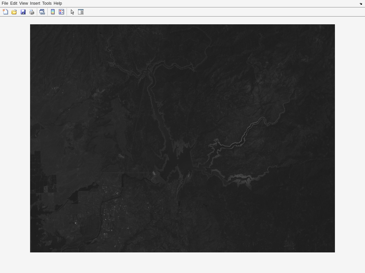Image resolution: width=365 pixels, height=273 pixels.
Task: Insert a colorbar from the toolbar
Action: pyautogui.click(x=53, y=12)
